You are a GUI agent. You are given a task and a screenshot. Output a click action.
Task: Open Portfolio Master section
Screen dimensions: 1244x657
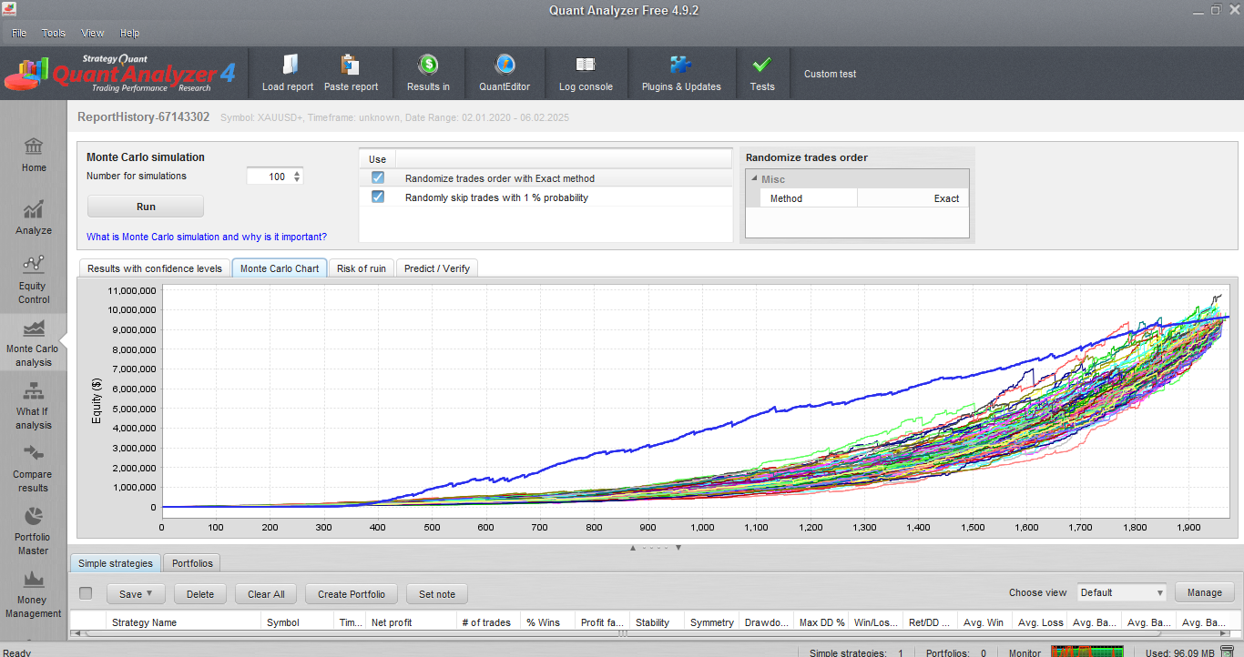34,531
